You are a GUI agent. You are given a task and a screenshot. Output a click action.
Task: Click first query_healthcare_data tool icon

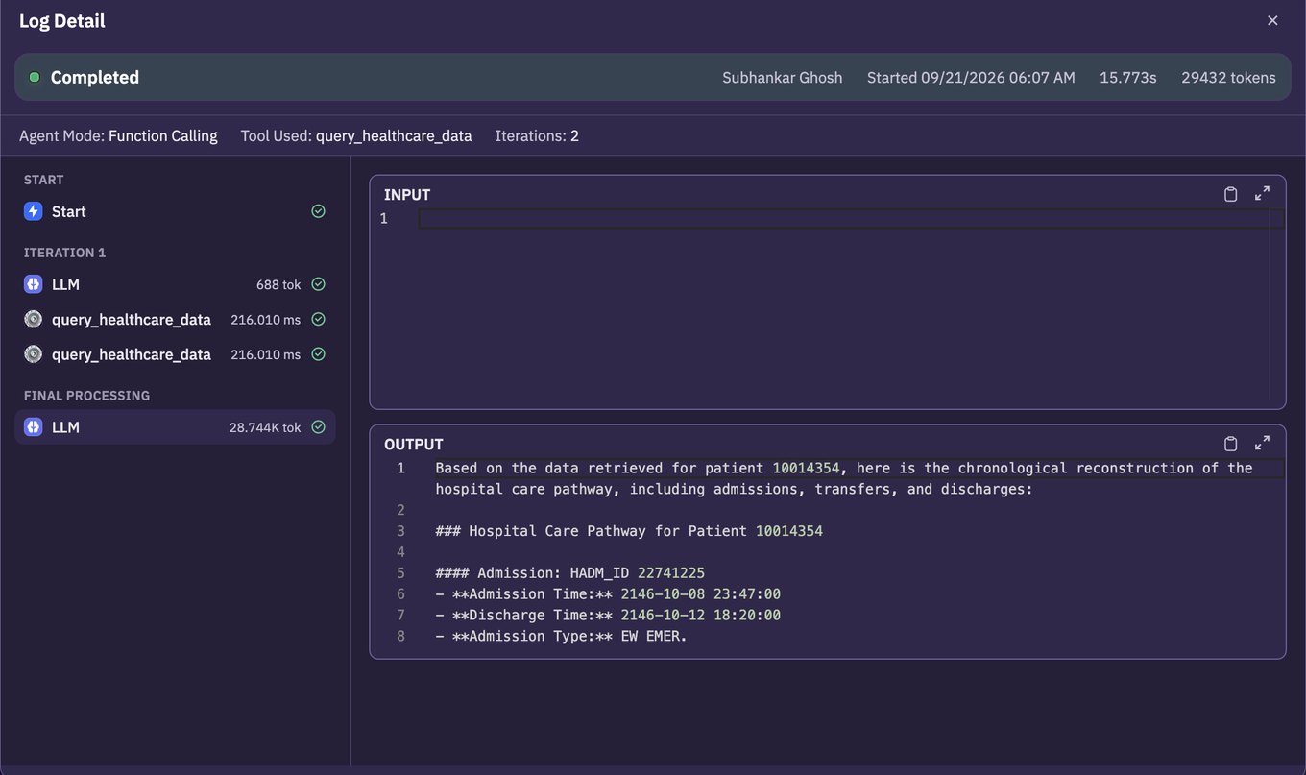pyautogui.click(x=33, y=319)
